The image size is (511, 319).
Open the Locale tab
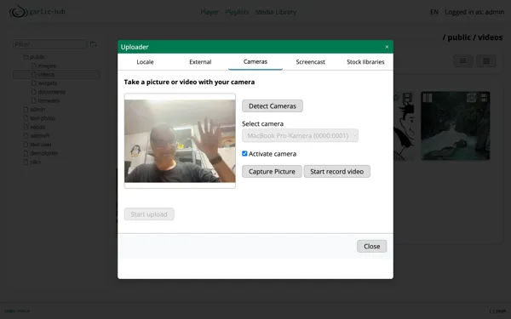click(145, 62)
